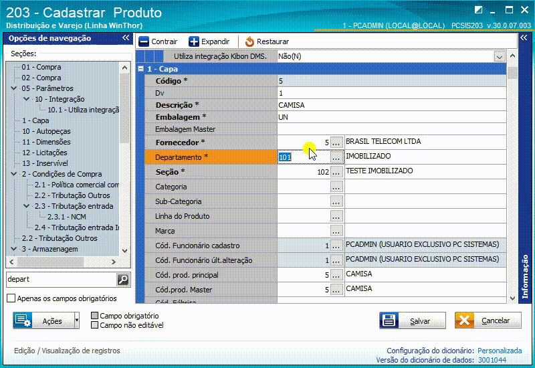Click the Contrair button label
This screenshot has height=368, width=535.
[164, 41]
